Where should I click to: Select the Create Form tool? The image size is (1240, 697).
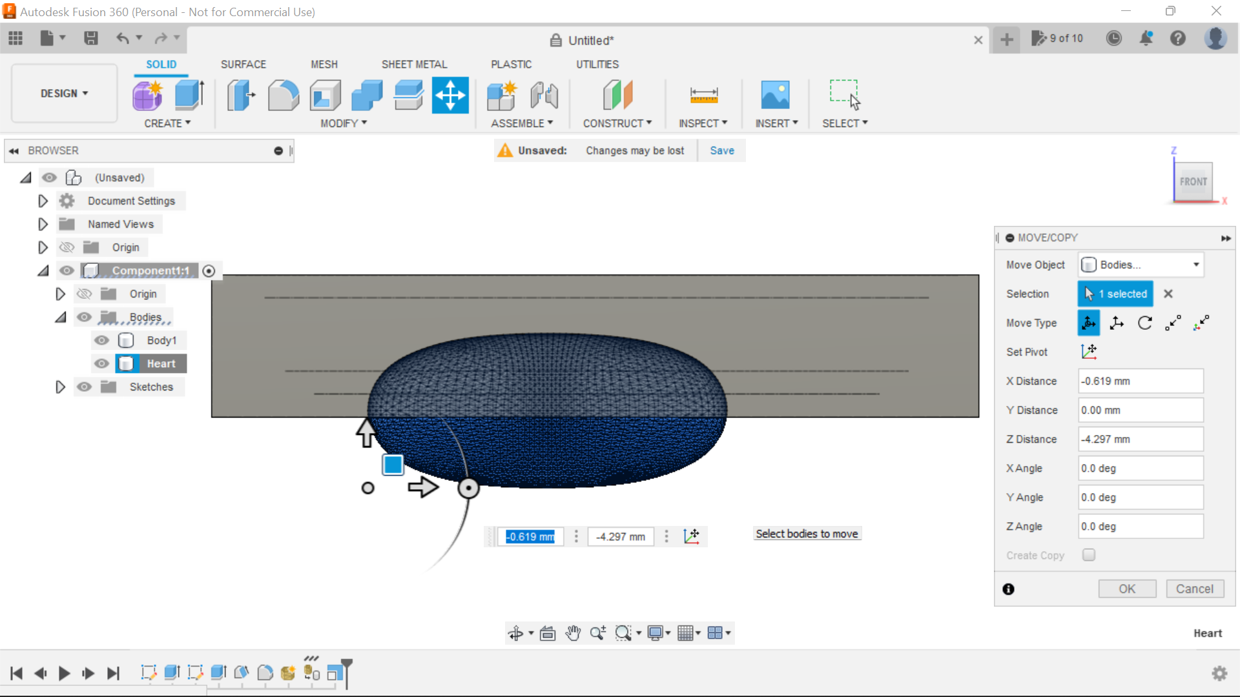coord(148,95)
